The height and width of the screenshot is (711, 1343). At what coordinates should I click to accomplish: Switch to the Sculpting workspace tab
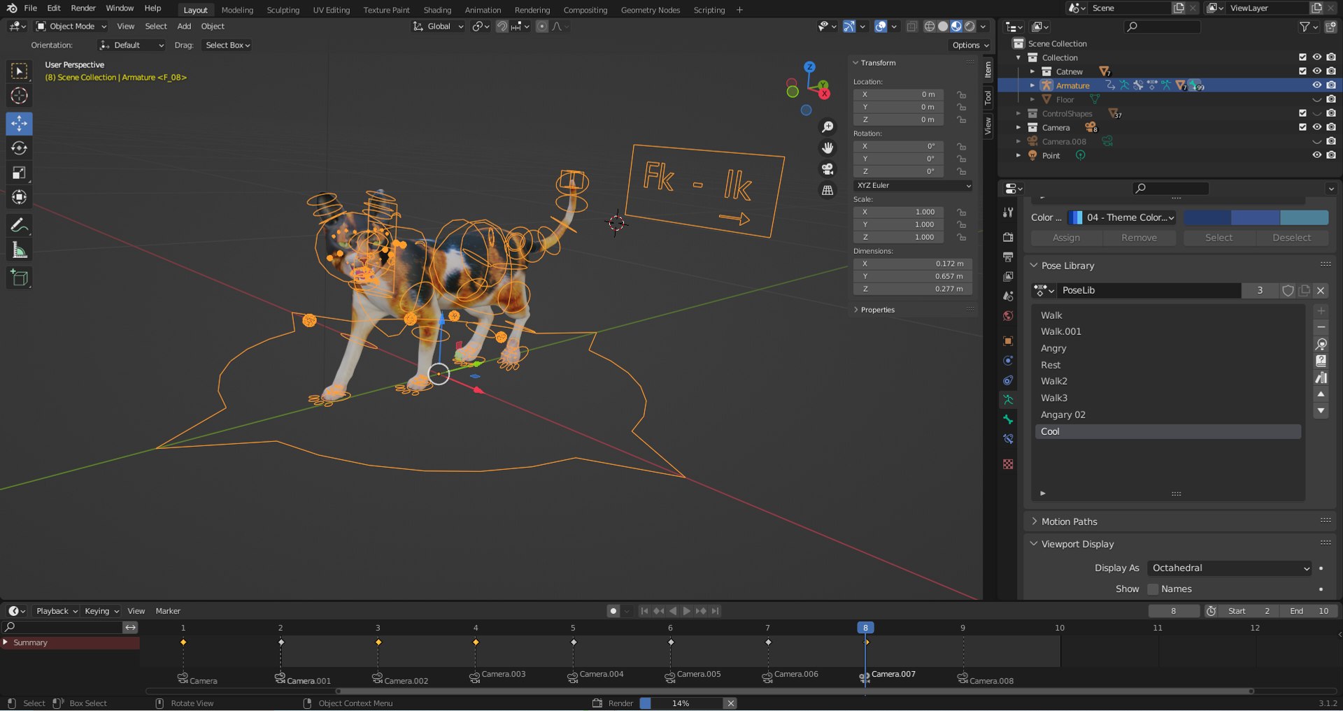point(283,10)
